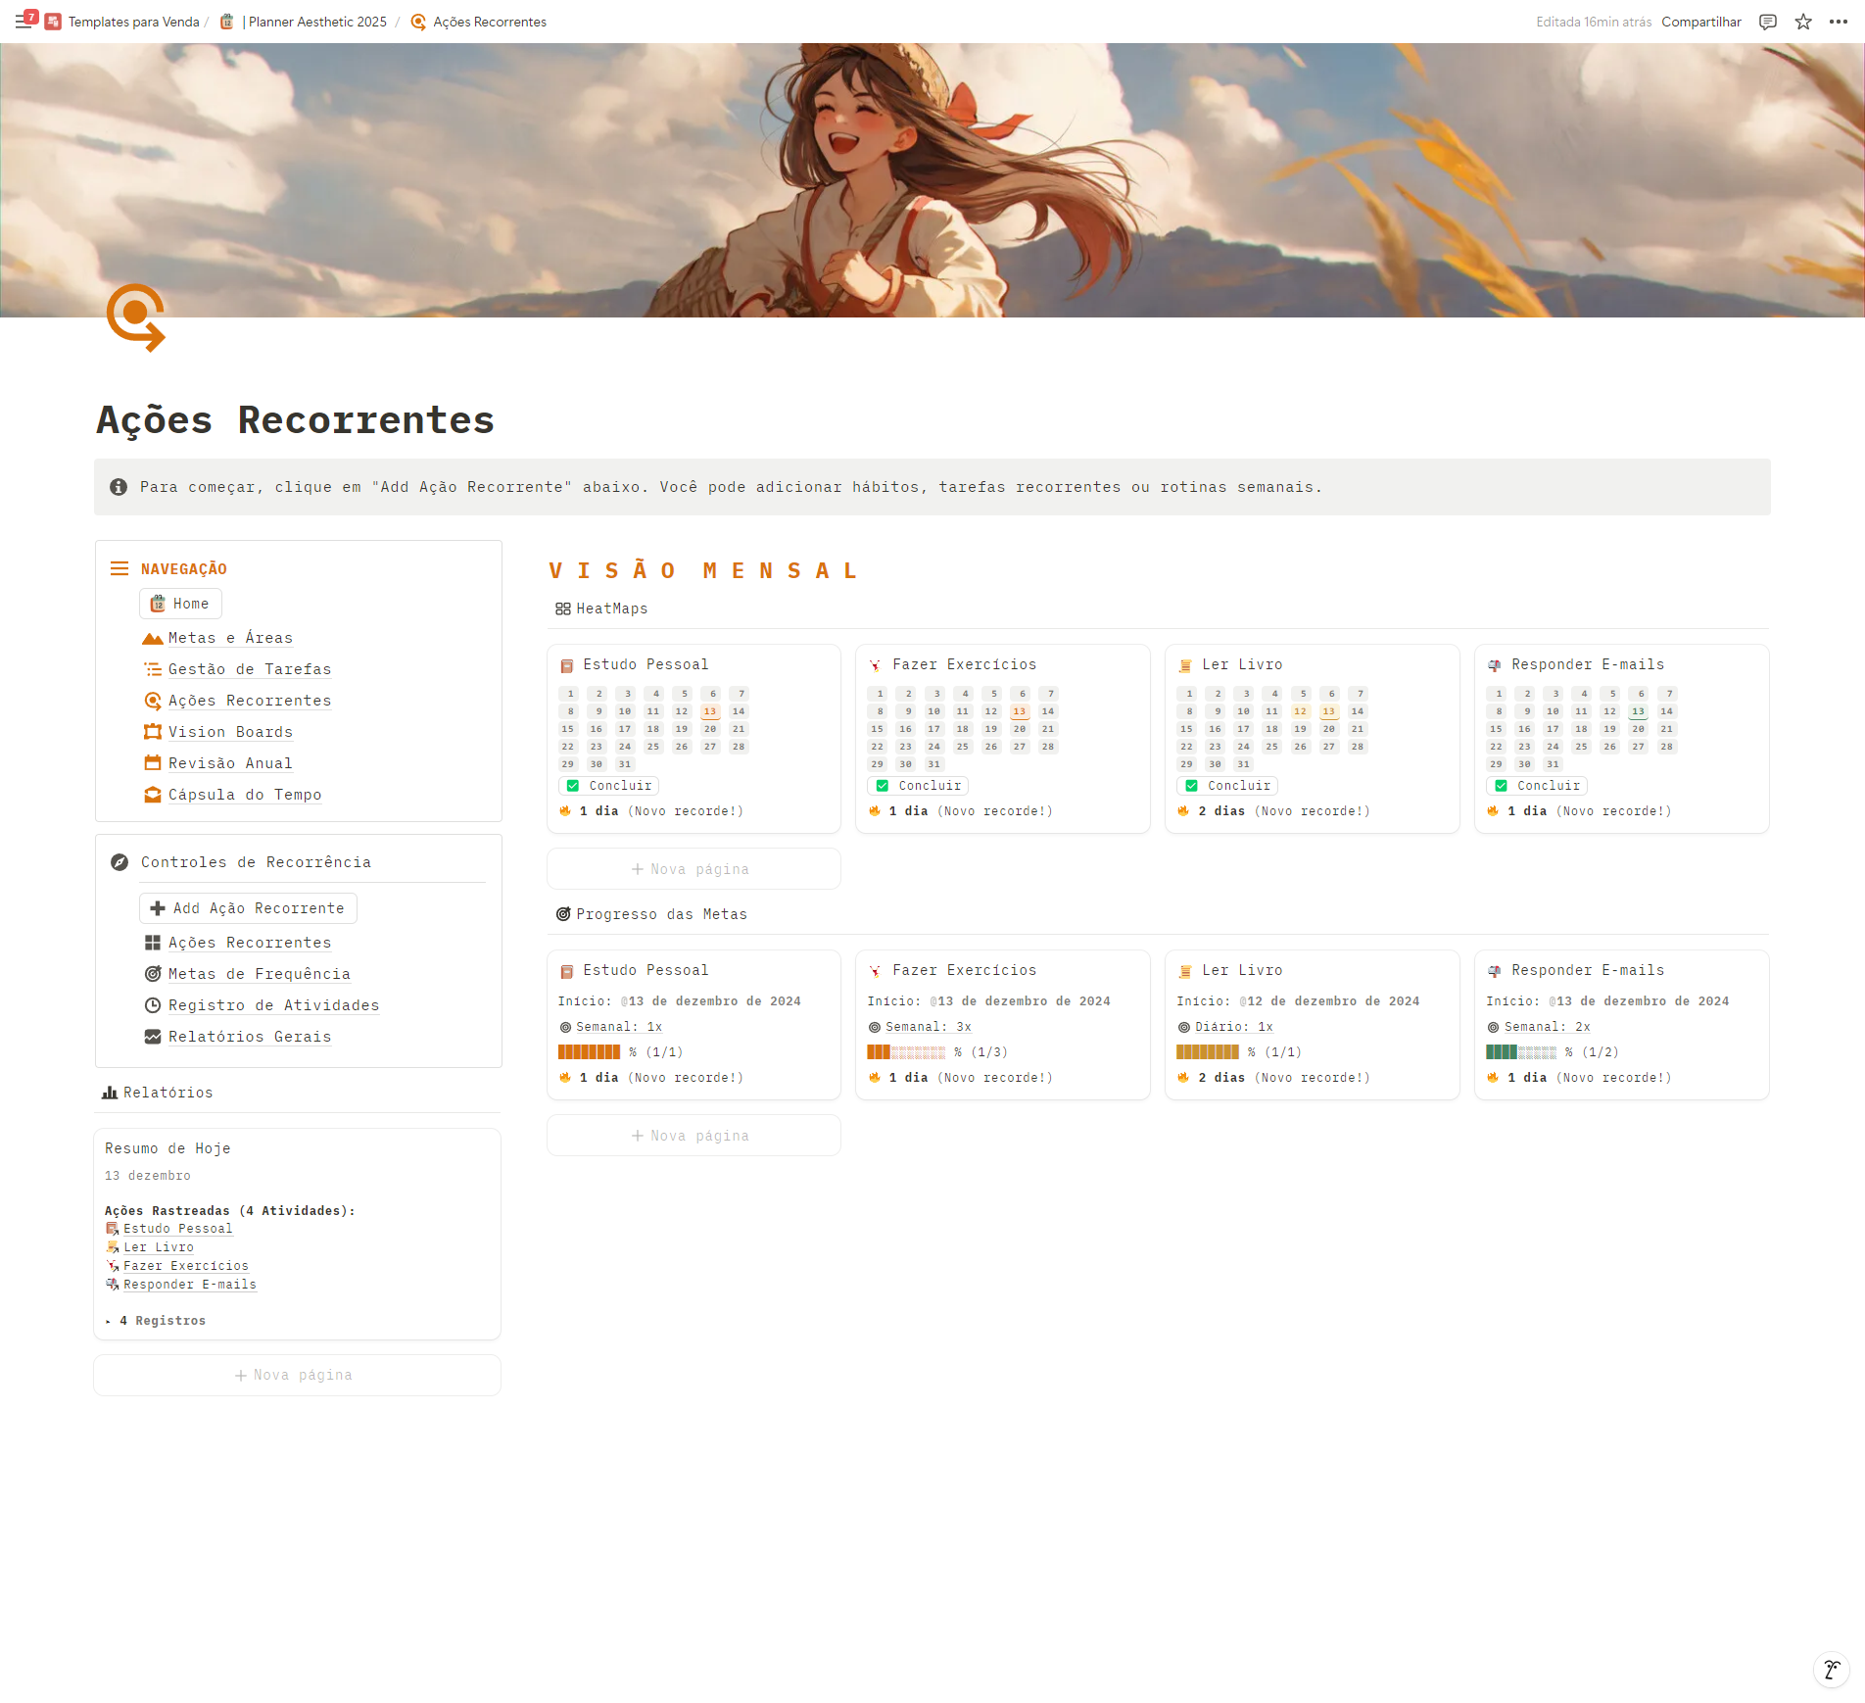Open Estudo Pessoal link in Resumo de Hoje
Viewport: 1865px width, 1703px height.
(177, 1229)
